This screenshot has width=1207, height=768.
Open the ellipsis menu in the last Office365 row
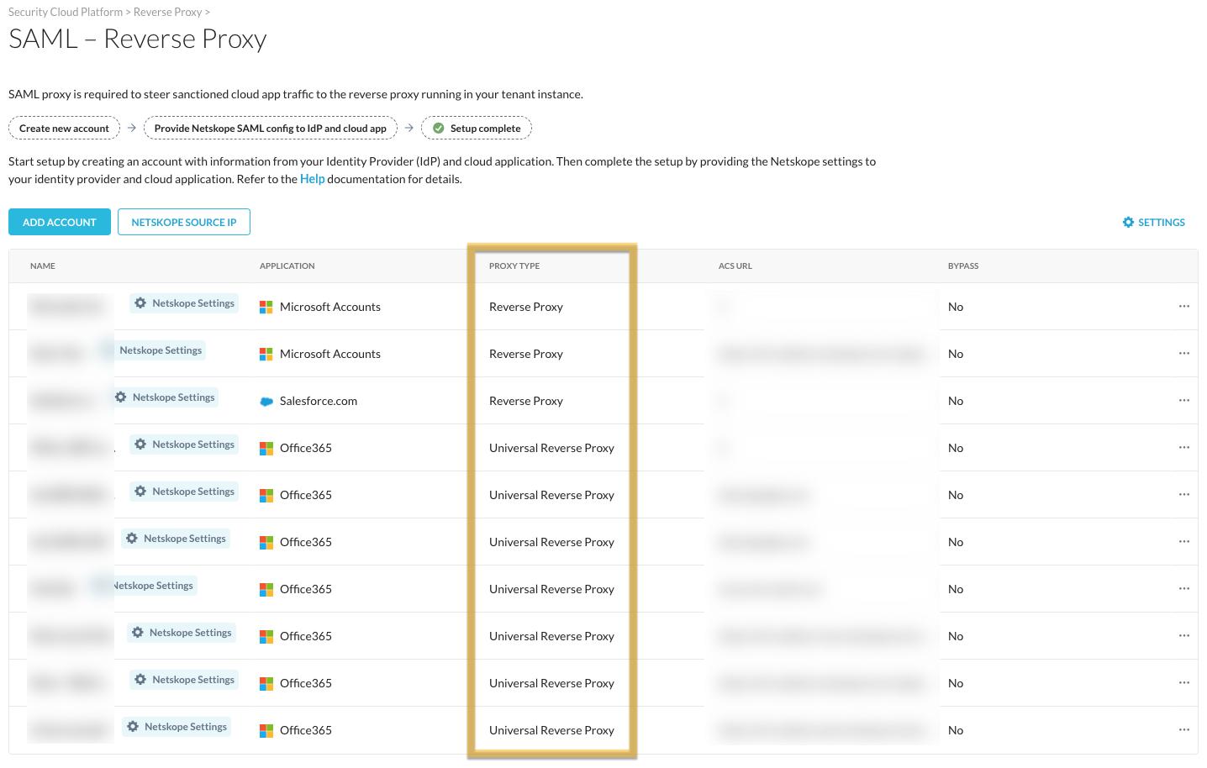[x=1183, y=730]
